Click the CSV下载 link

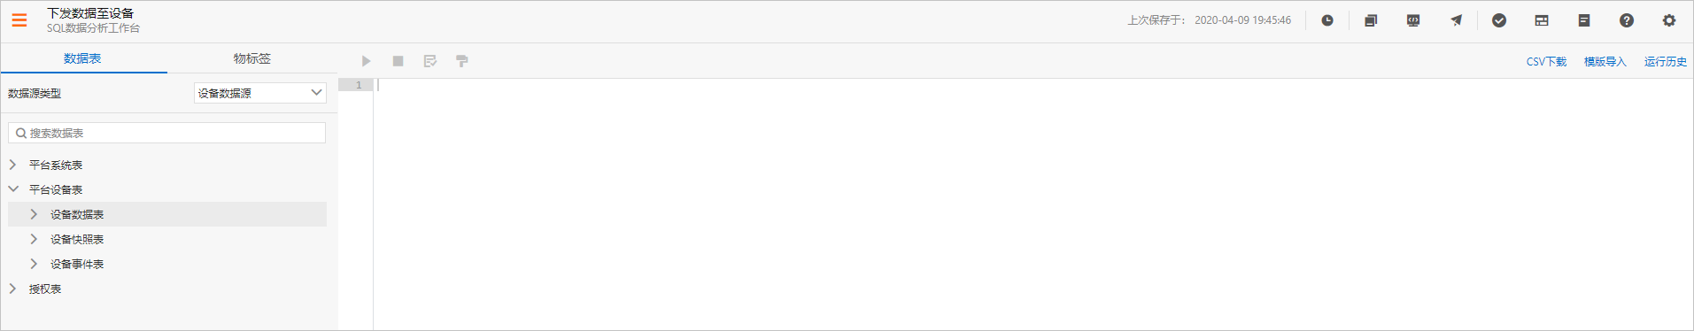tap(1546, 62)
